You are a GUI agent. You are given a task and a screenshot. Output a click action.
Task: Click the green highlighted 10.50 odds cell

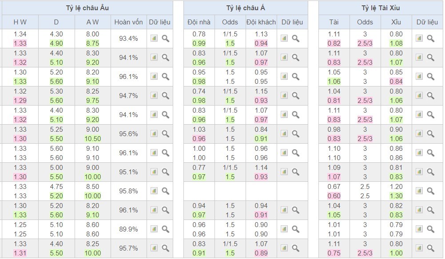click(x=93, y=138)
